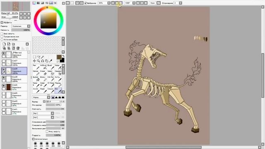Select the AirBrush tool
The height and width of the screenshot is (149, 265).
43,67
